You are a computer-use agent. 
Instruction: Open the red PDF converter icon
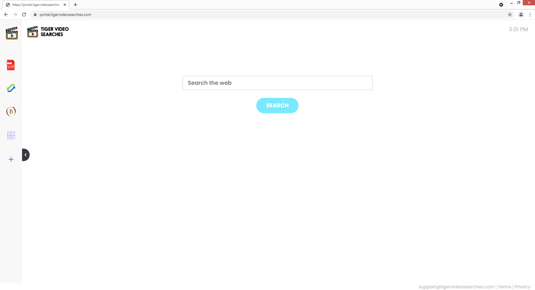(11, 65)
